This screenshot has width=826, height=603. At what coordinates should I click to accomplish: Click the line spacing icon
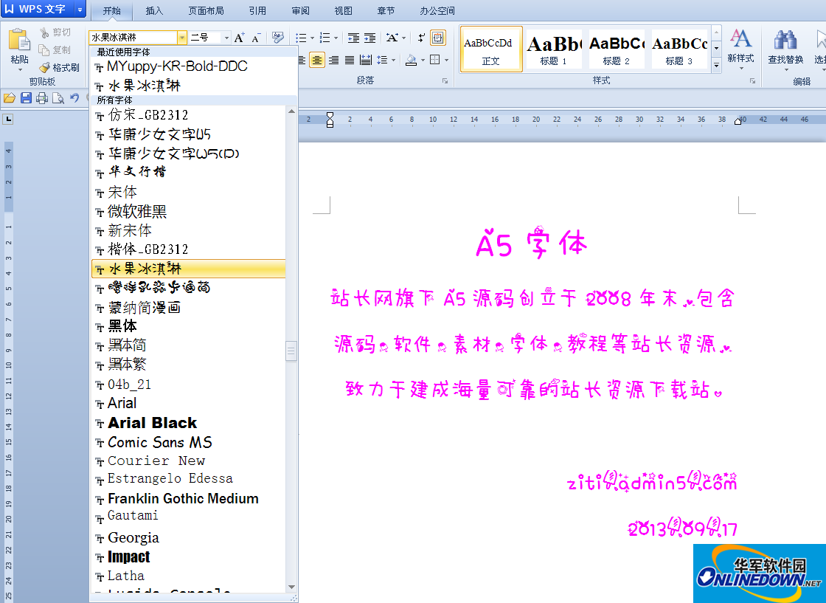[x=381, y=60]
